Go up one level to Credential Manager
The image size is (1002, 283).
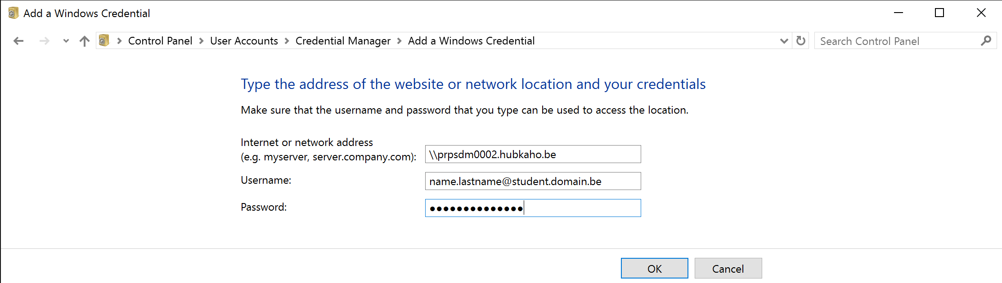pyautogui.click(x=84, y=41)
